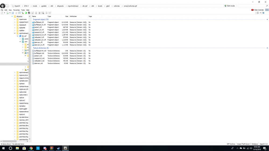The height and width of the screenshot is (151, 269).
Task: Expand the mpairraces tree folder
Action: (x=15, y=19)
